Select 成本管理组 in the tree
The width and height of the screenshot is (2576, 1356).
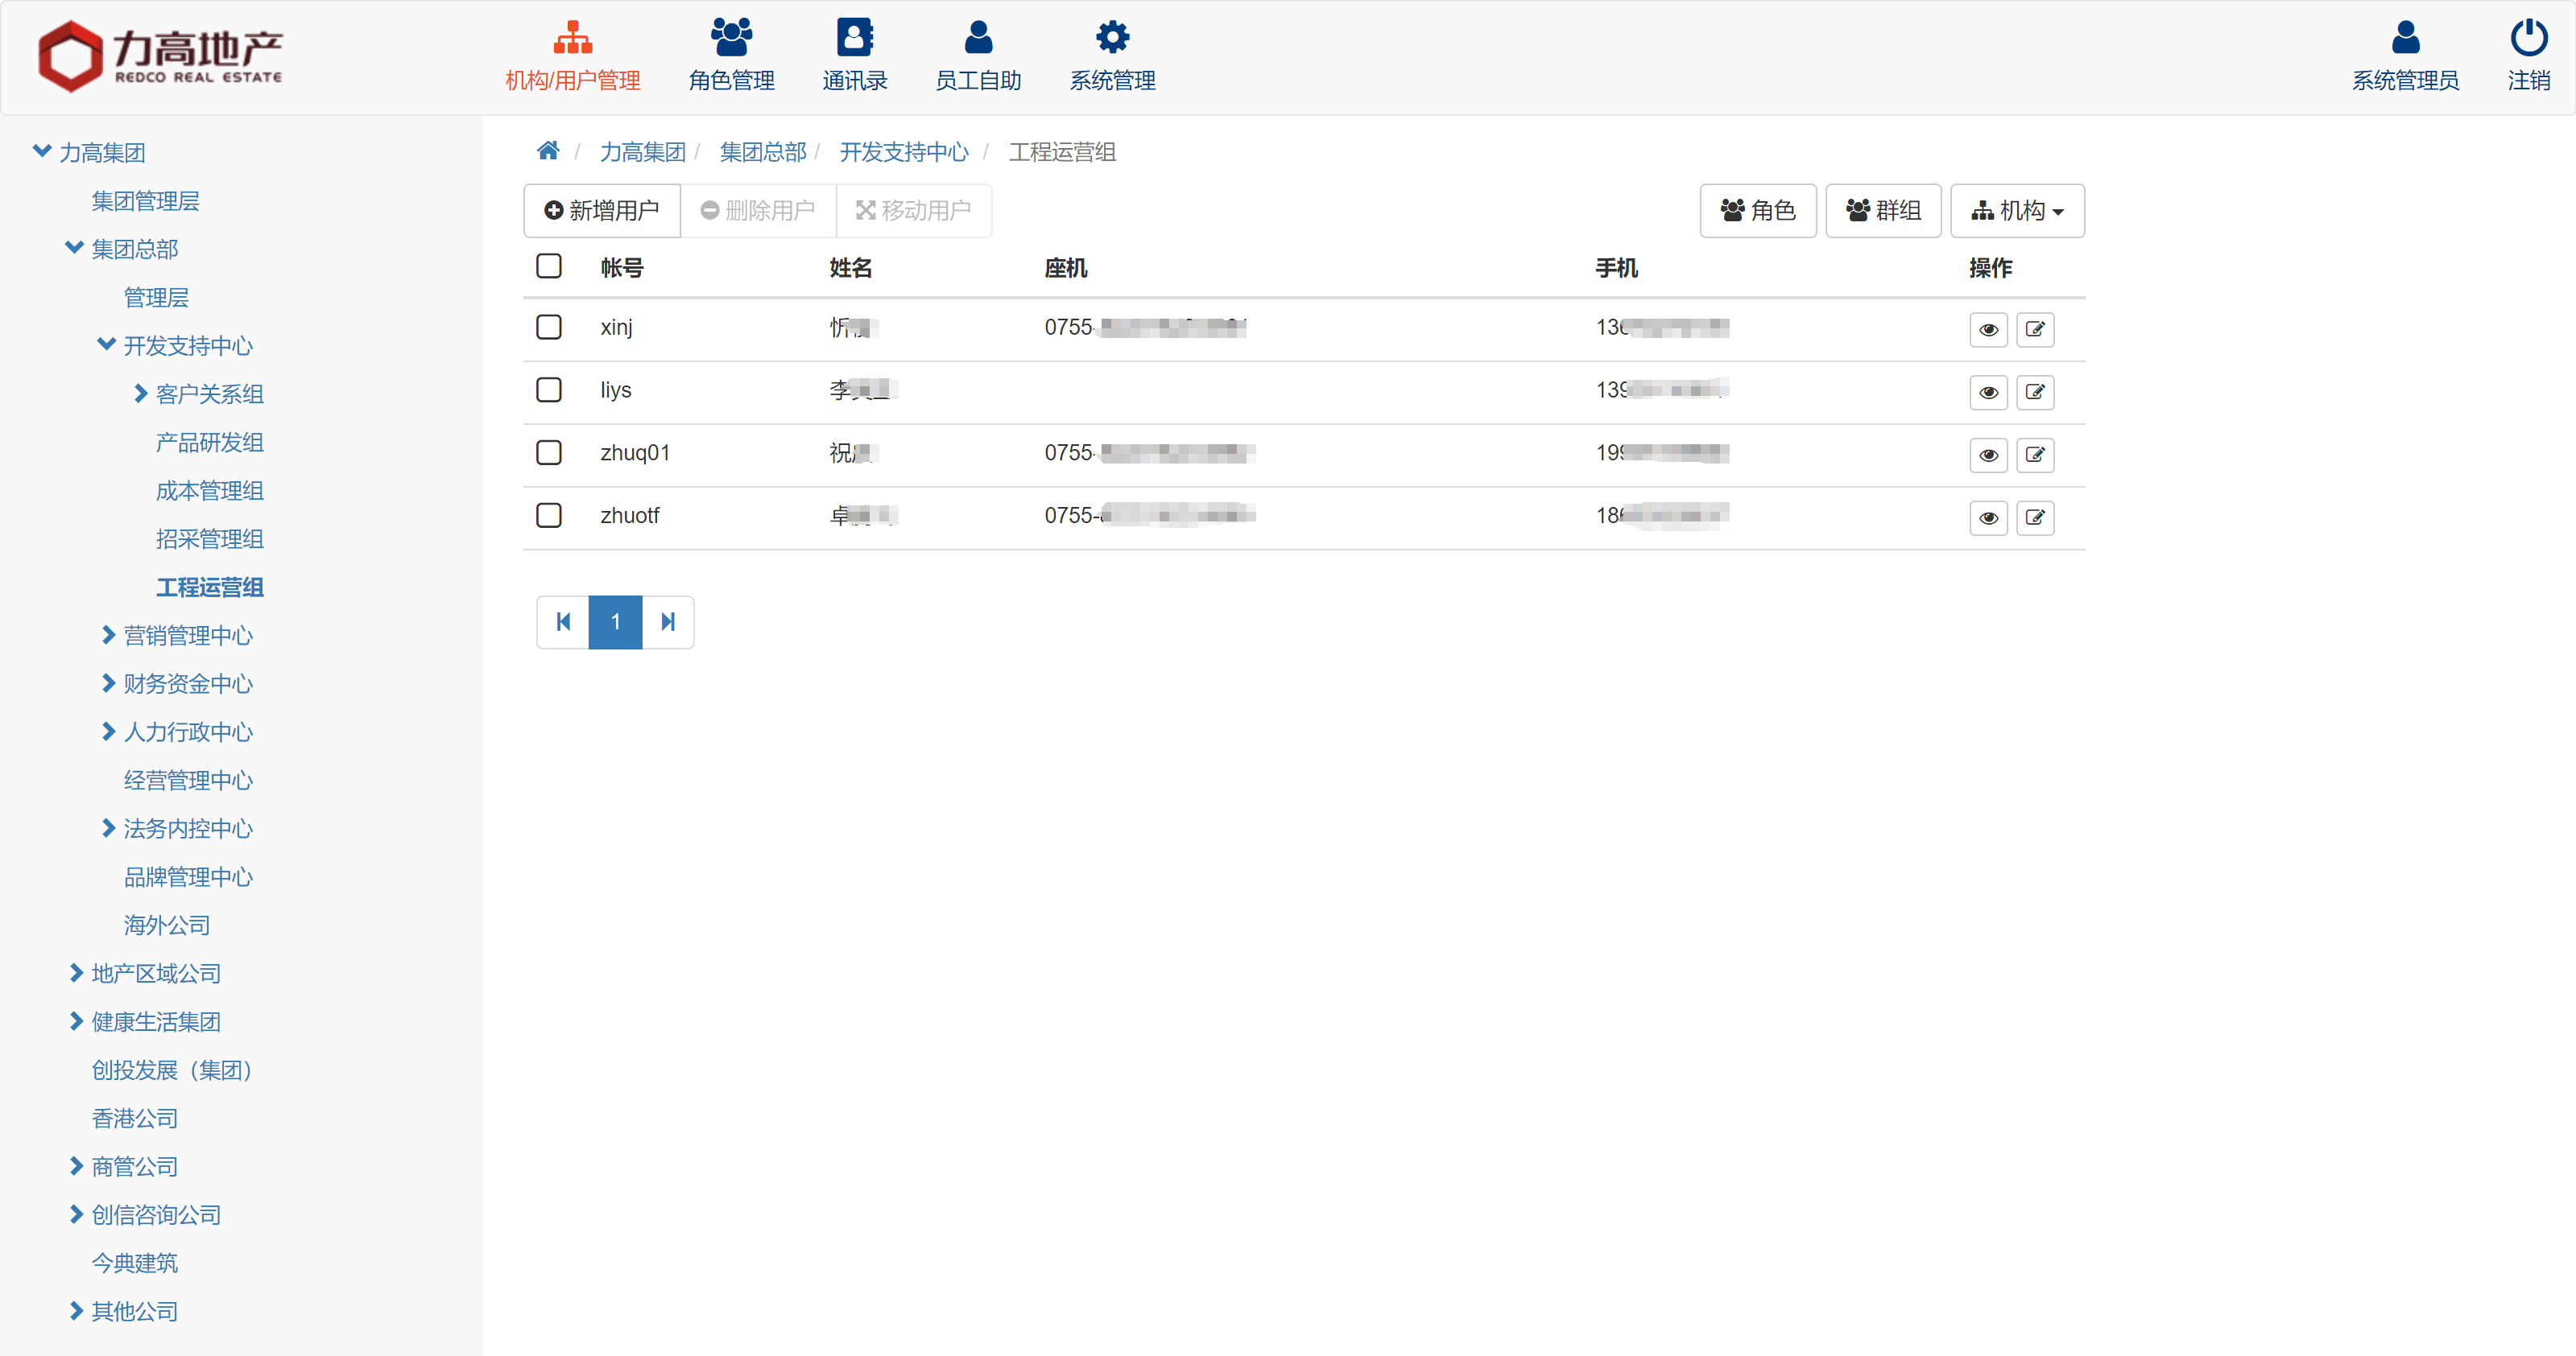point(209,491)
